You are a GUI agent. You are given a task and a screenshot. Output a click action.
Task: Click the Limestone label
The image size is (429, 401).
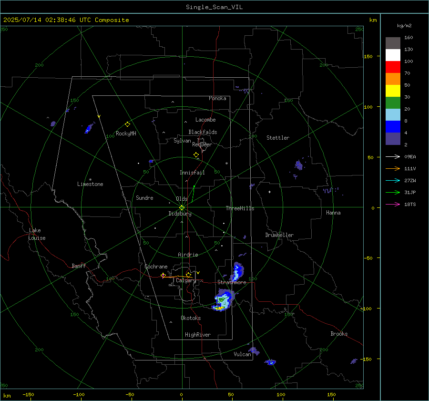point(90,184)
